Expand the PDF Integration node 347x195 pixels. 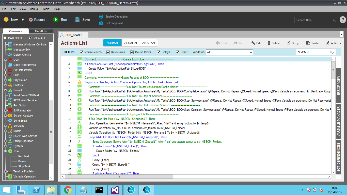click(x=5, y=70)
